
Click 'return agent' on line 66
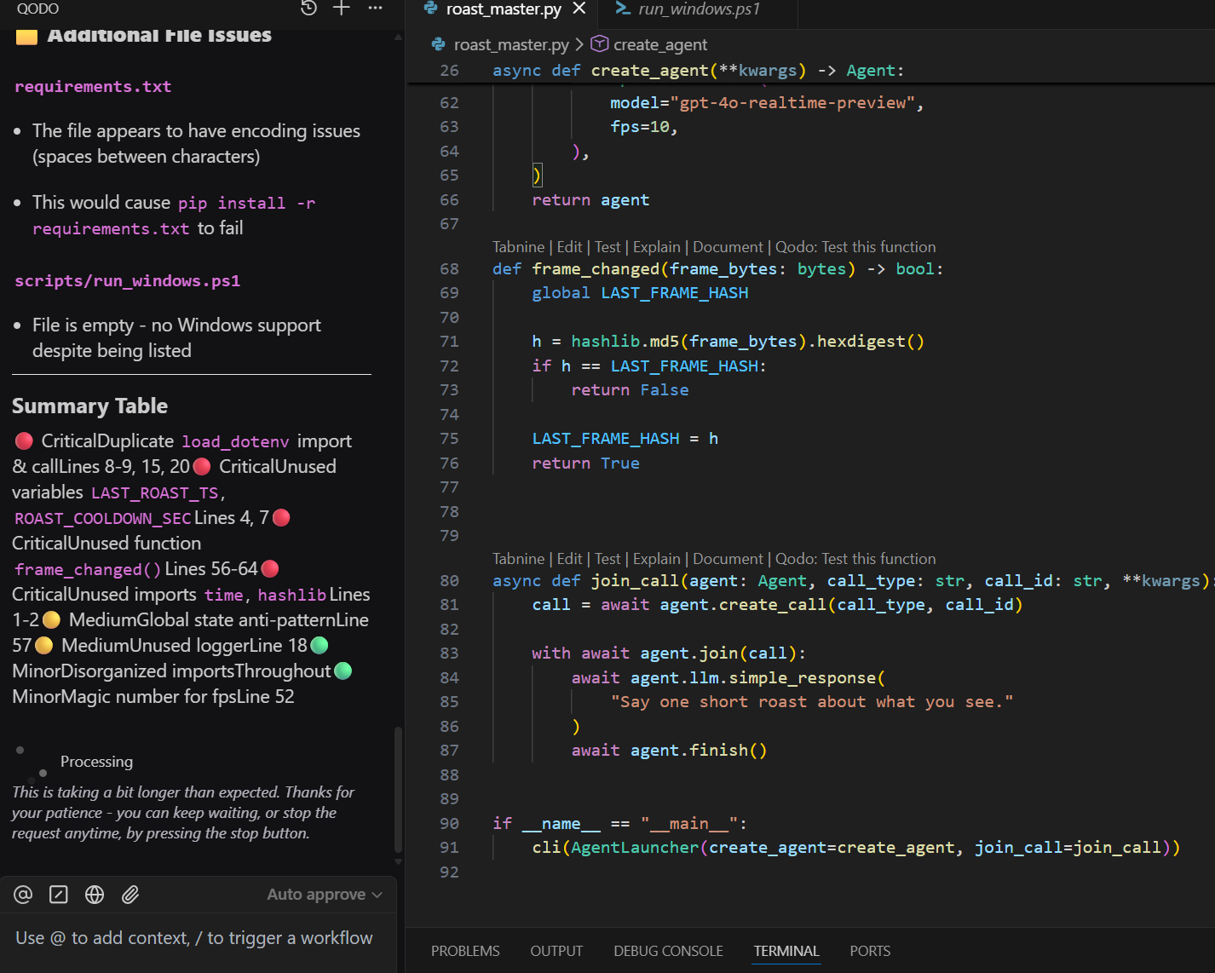(590, 200)
